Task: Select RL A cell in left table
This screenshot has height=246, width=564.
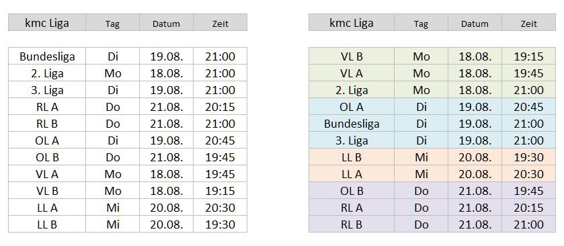Action: point(47,107)
